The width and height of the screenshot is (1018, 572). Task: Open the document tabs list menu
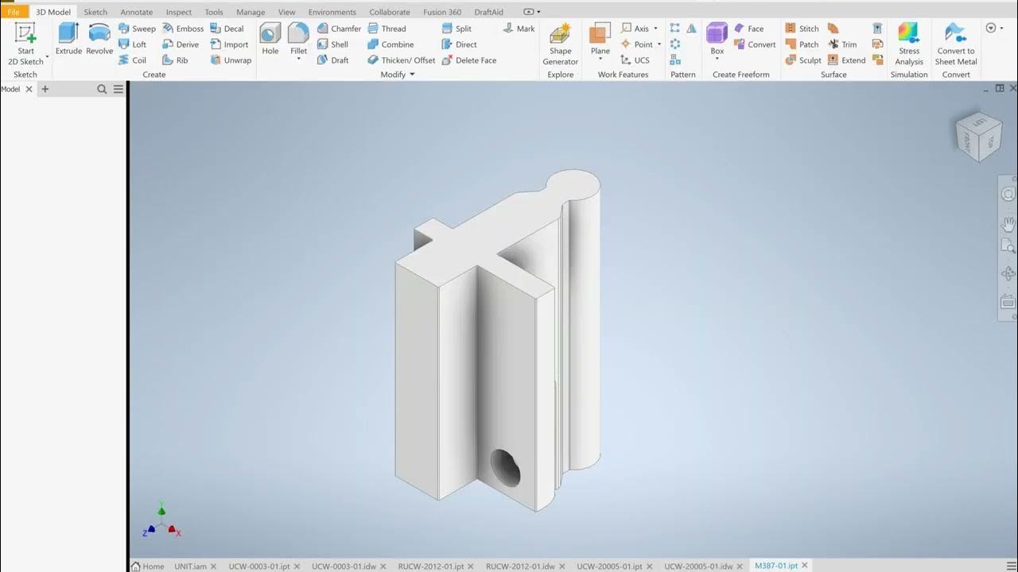point(1011,566)
